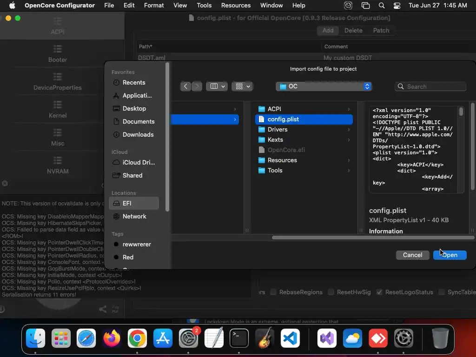Select DeviceProperties section in sidebar
This screenshot has width=476, height=357.
pyautogui.click(x=57, y=82)
